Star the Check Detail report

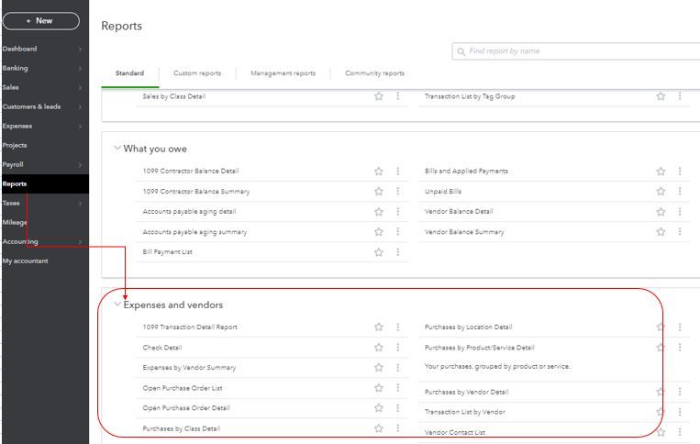pyautogui.click(x=378, y=348)
